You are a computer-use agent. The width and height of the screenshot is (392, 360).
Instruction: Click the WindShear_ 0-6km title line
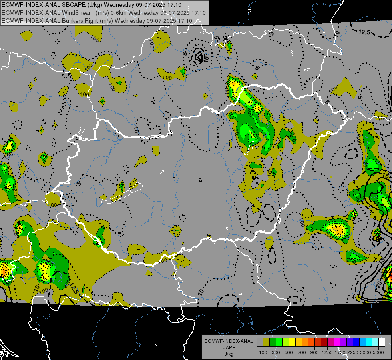click(x=103, y=13)
